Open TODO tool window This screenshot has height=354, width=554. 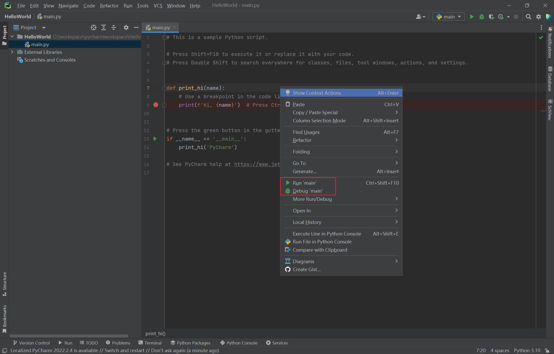89,343
